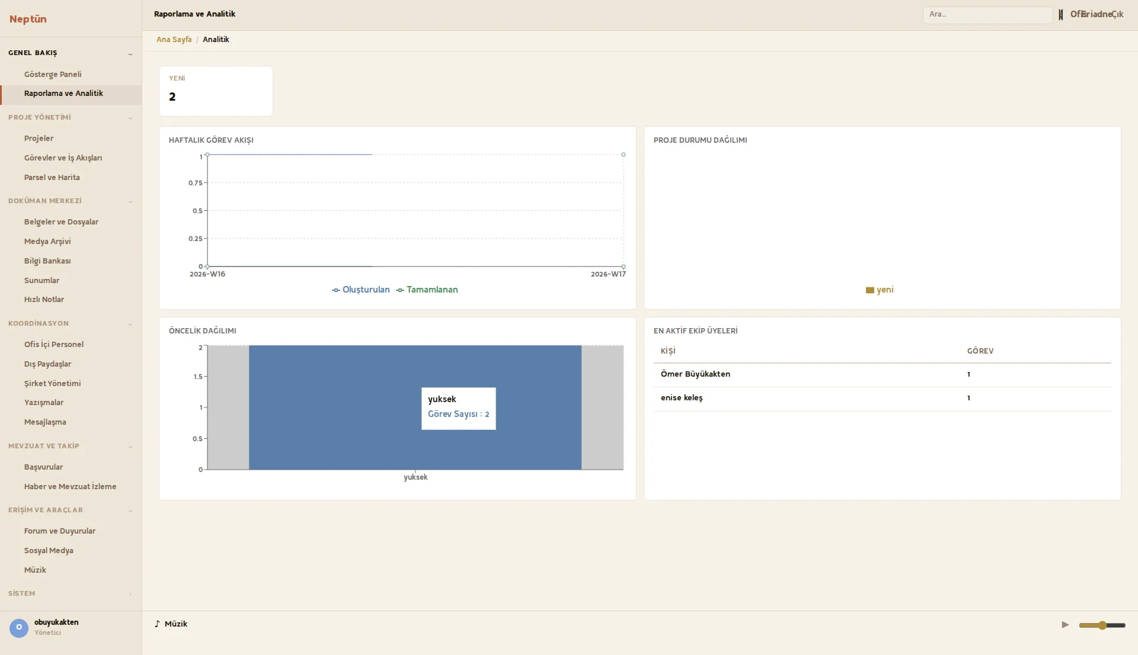Image resolution: width=1138 pixels, height=655 pixels.
Task: Play music with the play button
Action: click(1065, 625)
